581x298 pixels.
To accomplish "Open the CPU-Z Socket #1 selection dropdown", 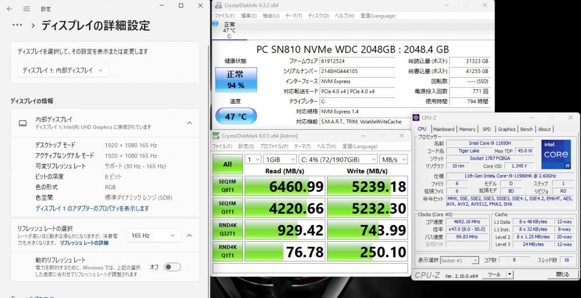I will (460, 260).
